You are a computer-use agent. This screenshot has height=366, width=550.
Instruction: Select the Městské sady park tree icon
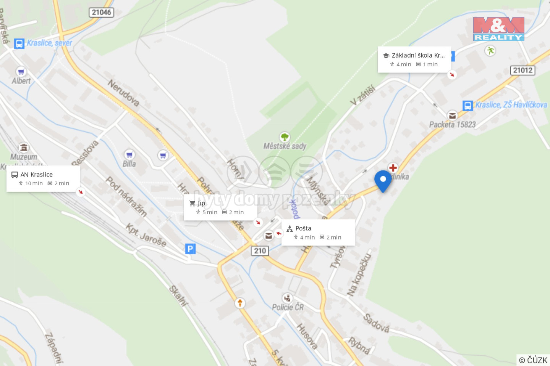(x=285, y=137)
